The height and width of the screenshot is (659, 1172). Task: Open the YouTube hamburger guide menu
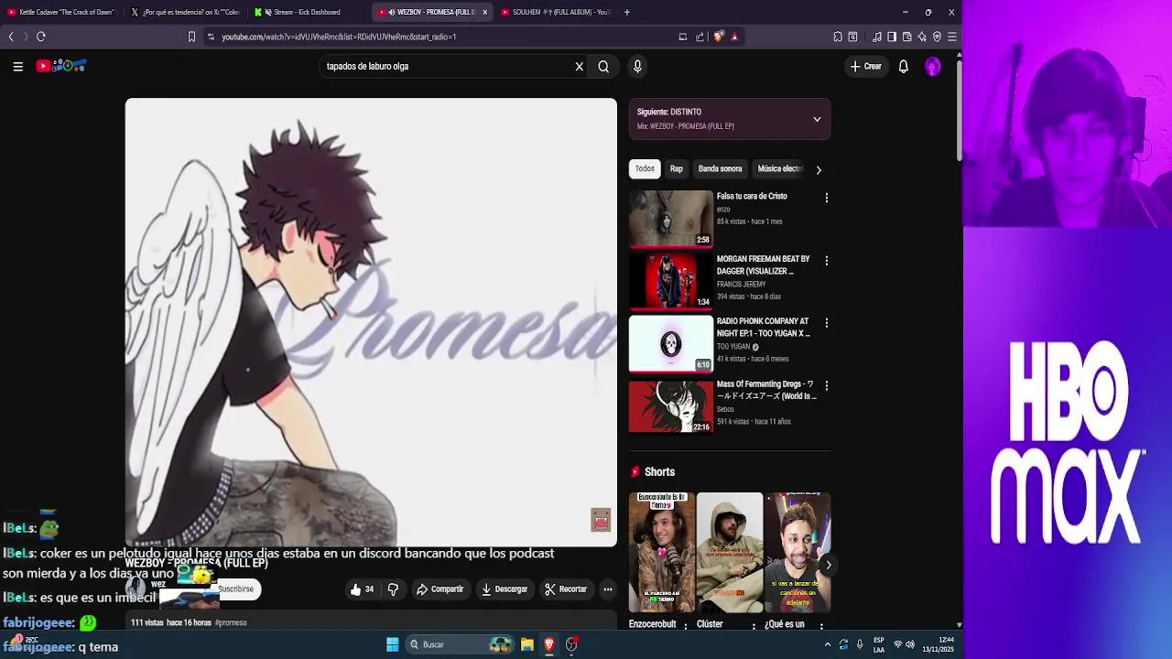click(x=17, y=66)
